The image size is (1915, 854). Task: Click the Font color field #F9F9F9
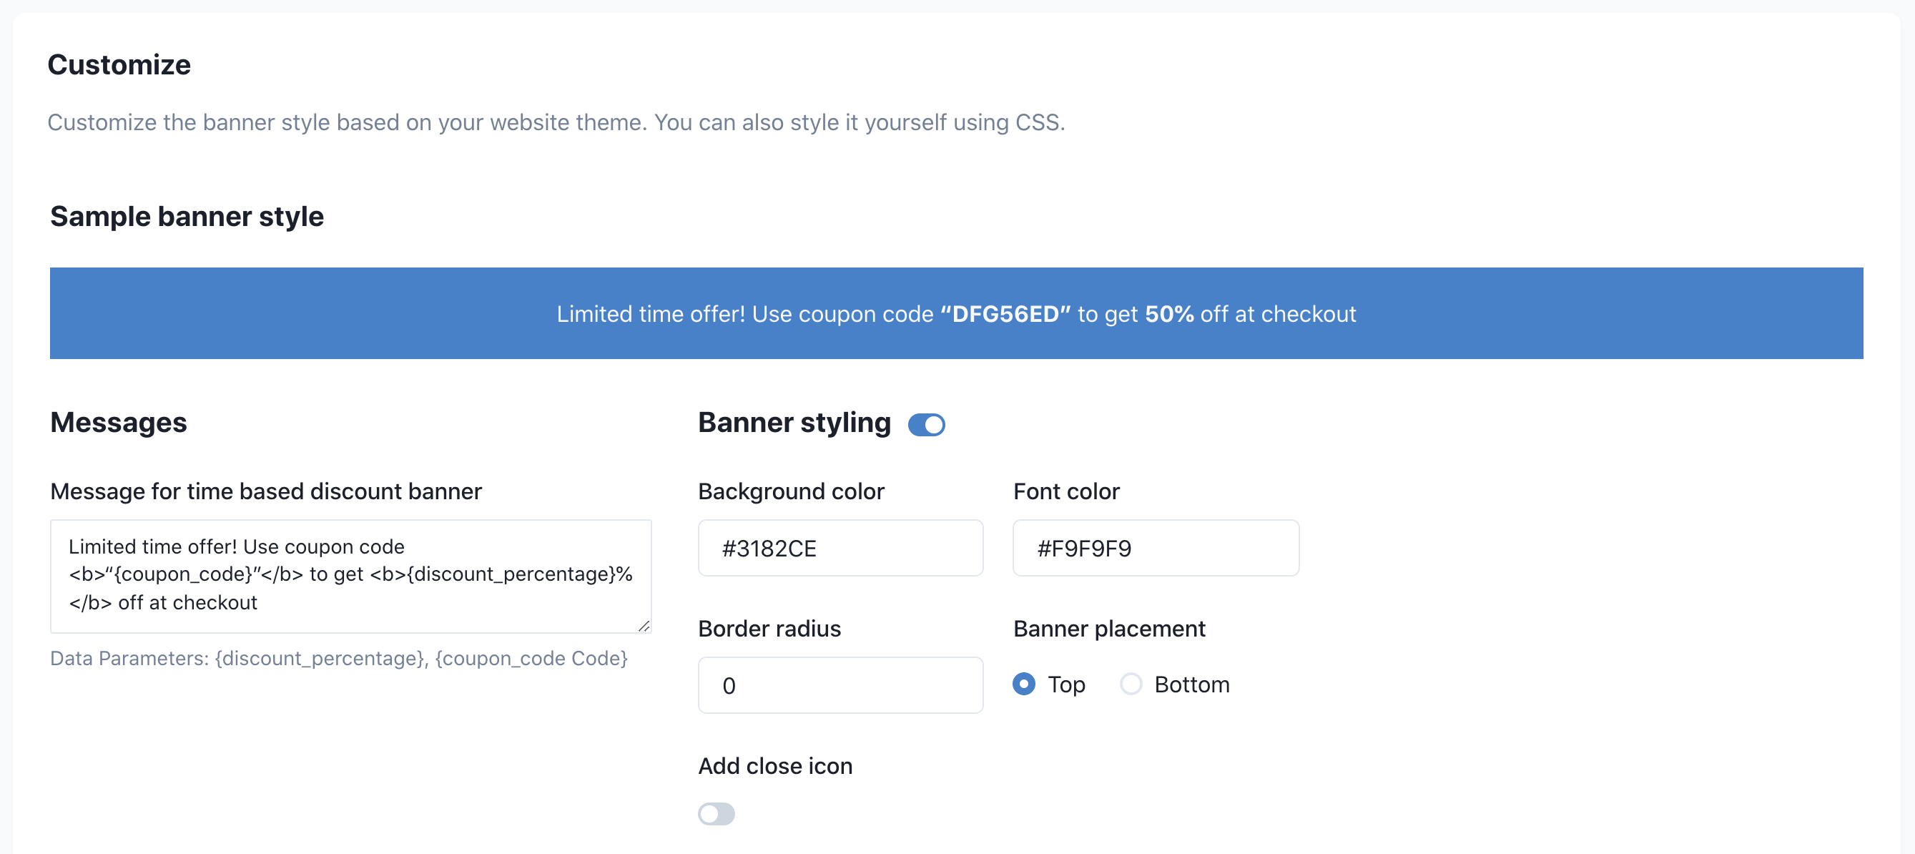(1156, 548)
